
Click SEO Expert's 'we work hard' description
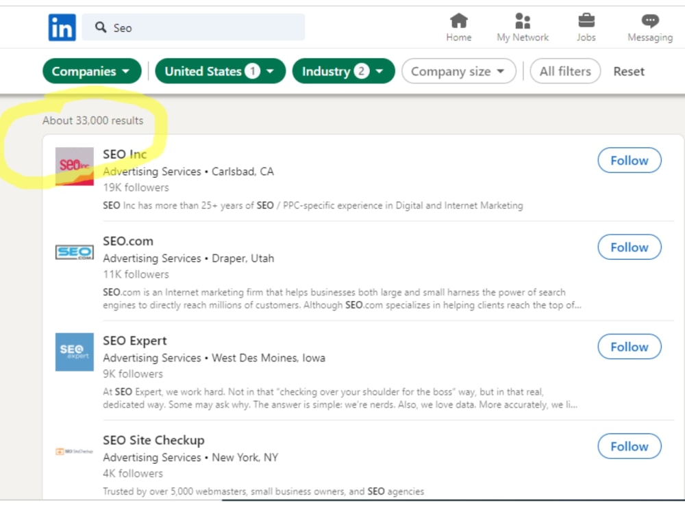click(340, 398)
